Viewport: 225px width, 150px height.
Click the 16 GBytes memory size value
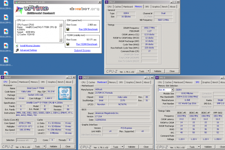[x=126, y=17]
